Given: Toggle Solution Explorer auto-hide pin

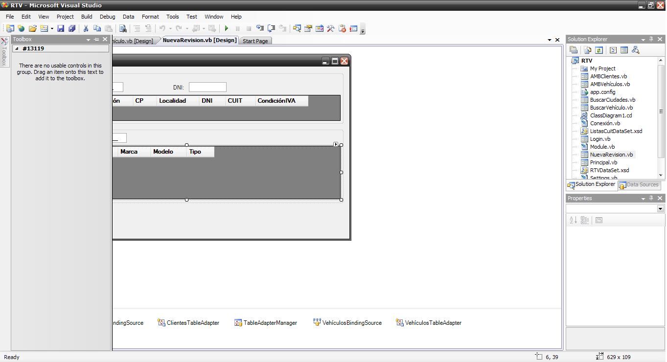Looking at the screenshot, I should pyautogui.click(x=651, y=39).
